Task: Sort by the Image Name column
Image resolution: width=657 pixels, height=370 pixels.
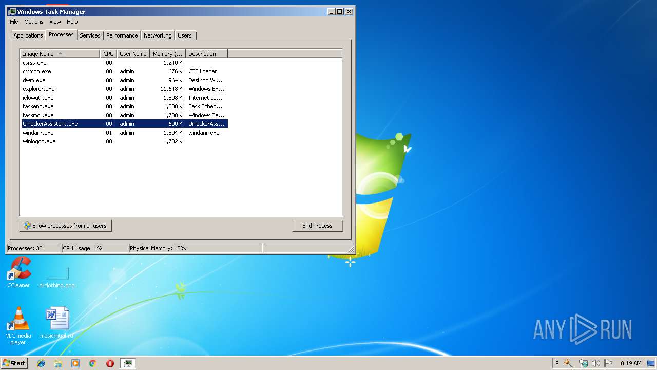Action: pos(60,54)
